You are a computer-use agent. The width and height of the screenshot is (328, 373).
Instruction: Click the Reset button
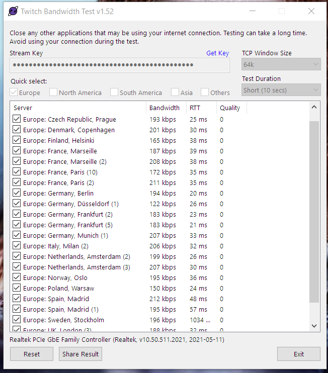click(32, 354)
